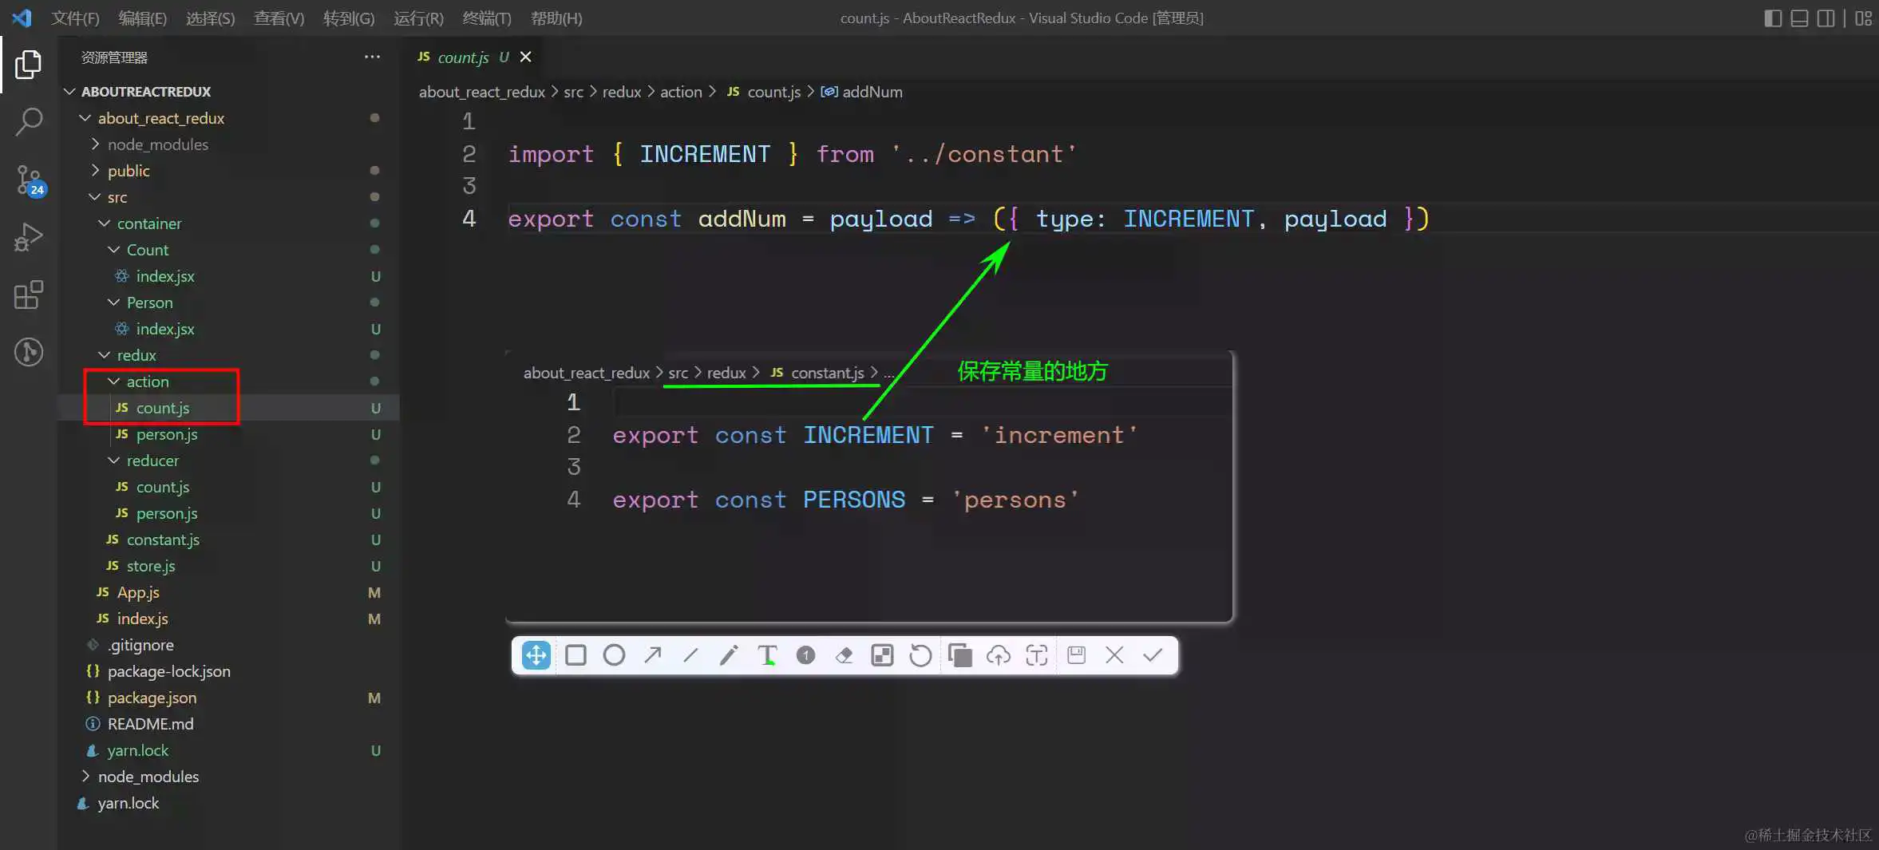Select the eraser tool in screenshot toolbar

click(x=844, y=655)
